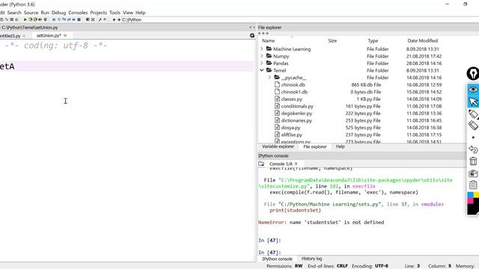Open the View menu
This screenshot has width=479, height=269.
[128, 13]
